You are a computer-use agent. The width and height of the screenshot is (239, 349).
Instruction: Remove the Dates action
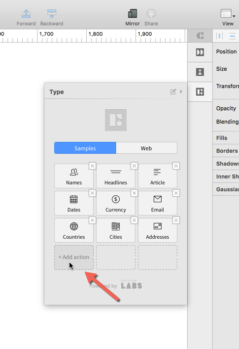(x=93, y=193)
